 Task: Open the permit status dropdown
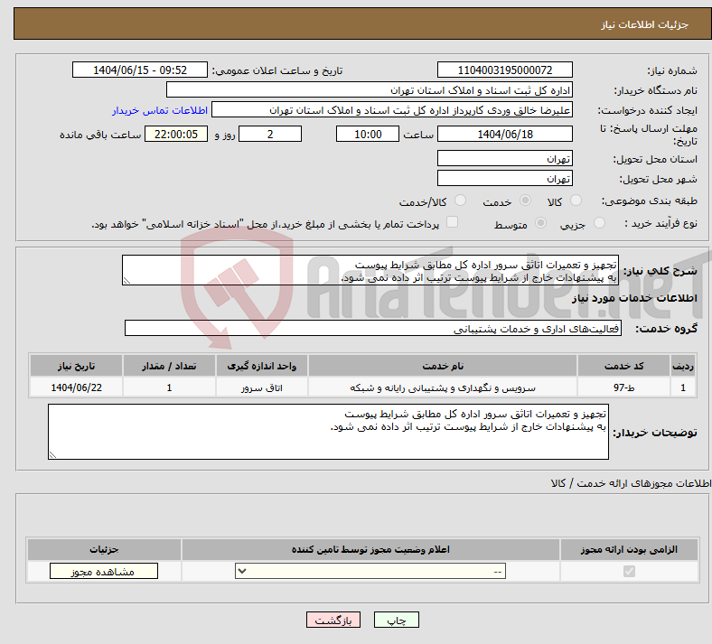coord(370,571)
